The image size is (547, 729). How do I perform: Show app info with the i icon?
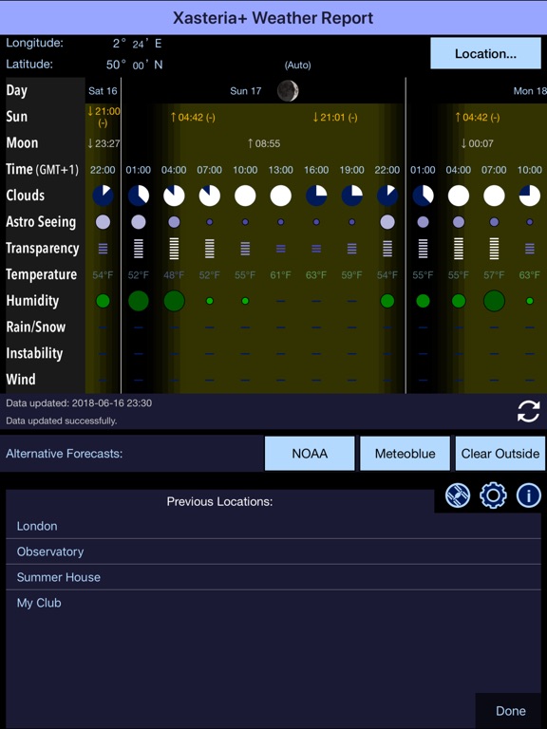pyautogui.click(x=529, y=495)
